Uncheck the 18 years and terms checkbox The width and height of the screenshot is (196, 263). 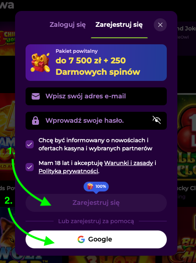click(30, 167)
